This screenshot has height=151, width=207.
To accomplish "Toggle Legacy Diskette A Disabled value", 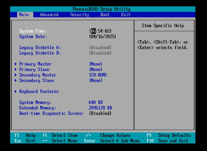I will (100, 47).
